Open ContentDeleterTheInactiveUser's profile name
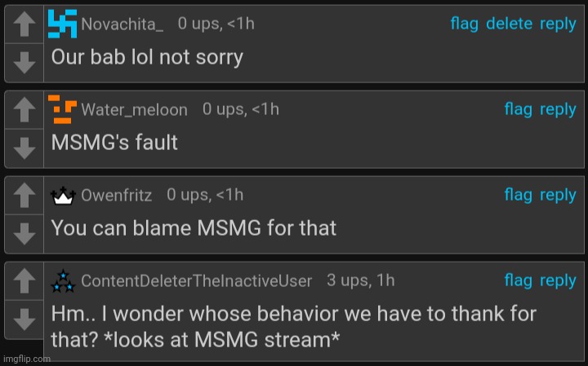 (x=196, y=281)
